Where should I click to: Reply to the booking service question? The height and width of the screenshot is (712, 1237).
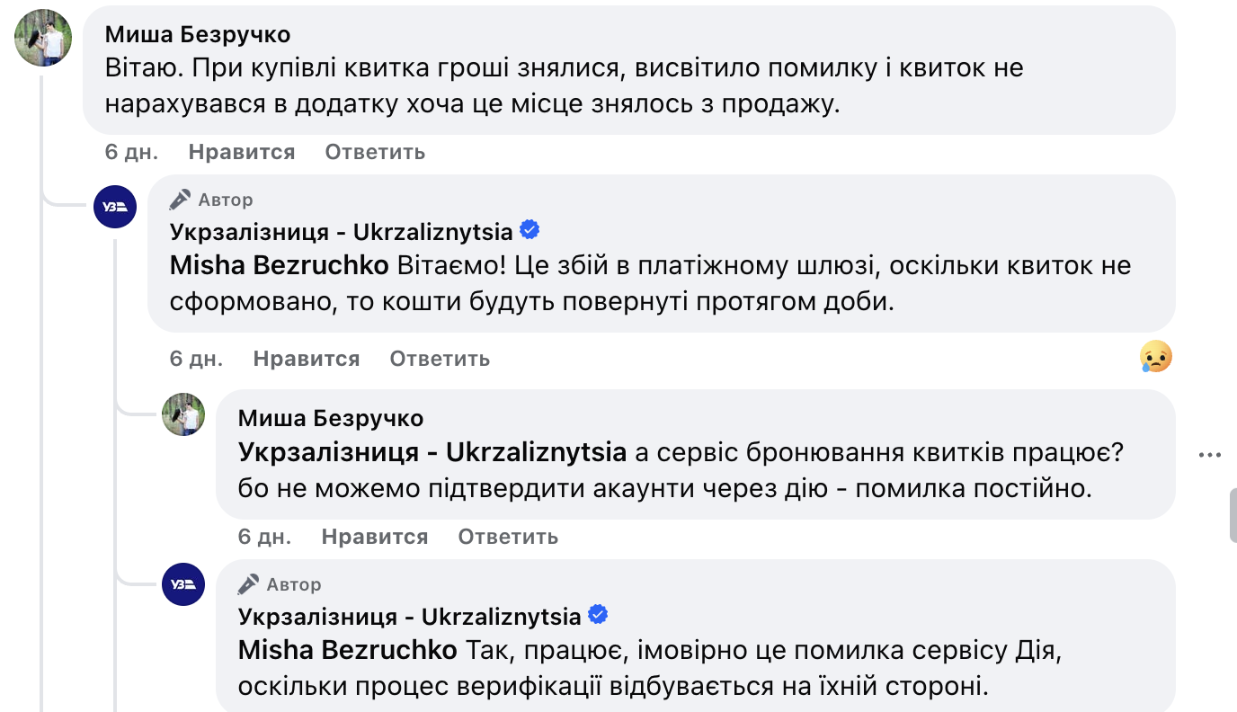click(x=508, y=537)
